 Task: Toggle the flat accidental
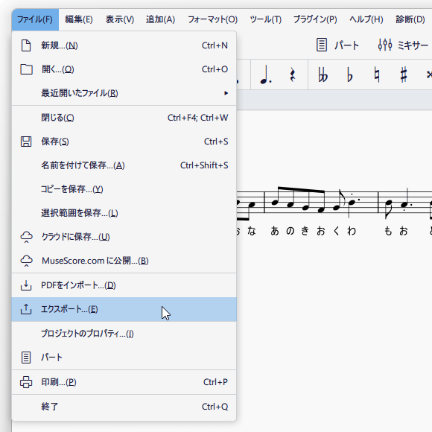point(349,75)
